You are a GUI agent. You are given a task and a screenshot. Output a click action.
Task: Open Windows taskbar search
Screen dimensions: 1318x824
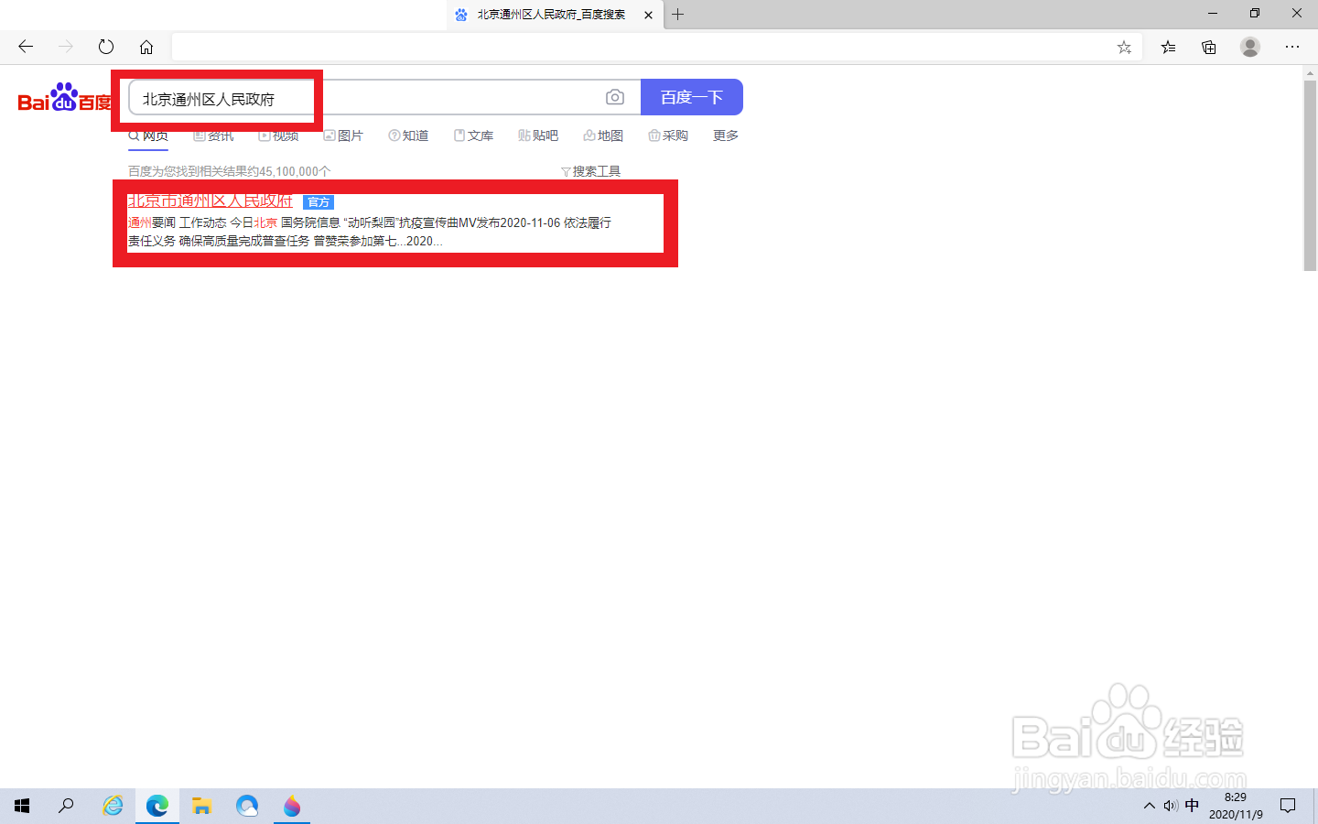pyautogui.click(x=66, y=806)
